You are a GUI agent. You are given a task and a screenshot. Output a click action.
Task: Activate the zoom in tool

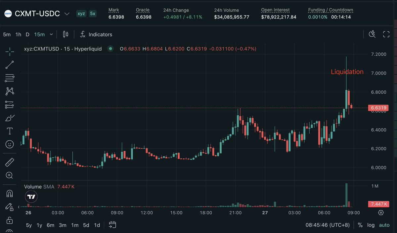coord(10,175)
